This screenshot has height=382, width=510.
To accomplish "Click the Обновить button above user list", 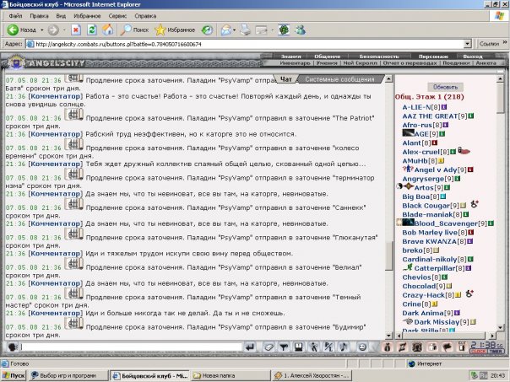I will pos(445,87).
